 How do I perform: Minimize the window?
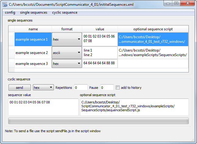(168, 3)
